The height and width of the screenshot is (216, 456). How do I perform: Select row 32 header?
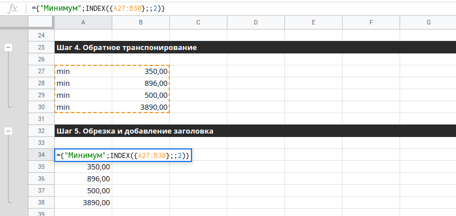coord(41,131)
